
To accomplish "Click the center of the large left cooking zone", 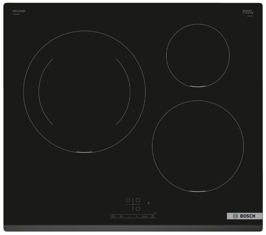I will (84, 92).
